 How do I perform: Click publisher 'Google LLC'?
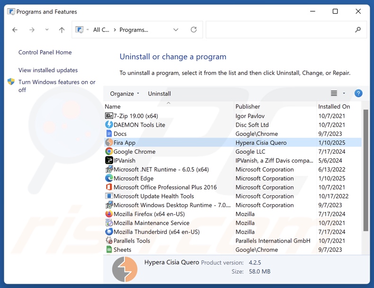(x=250, y=151)
